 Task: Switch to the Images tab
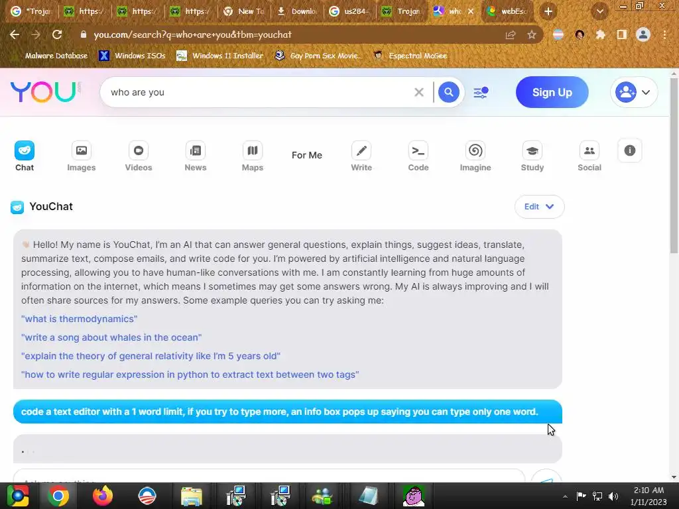click(81, 156)
